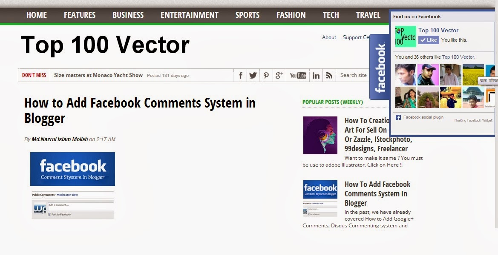Open article title 'How to Add Facebook Comments System in Blogger'
Screen dimensions: 498x255
(x=140, y=110)
